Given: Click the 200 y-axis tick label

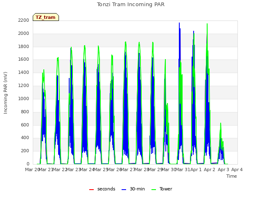Looking at the screenshot, I should point(25,151).
